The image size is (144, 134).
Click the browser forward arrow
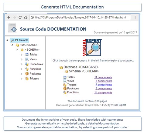pos(15,18)
